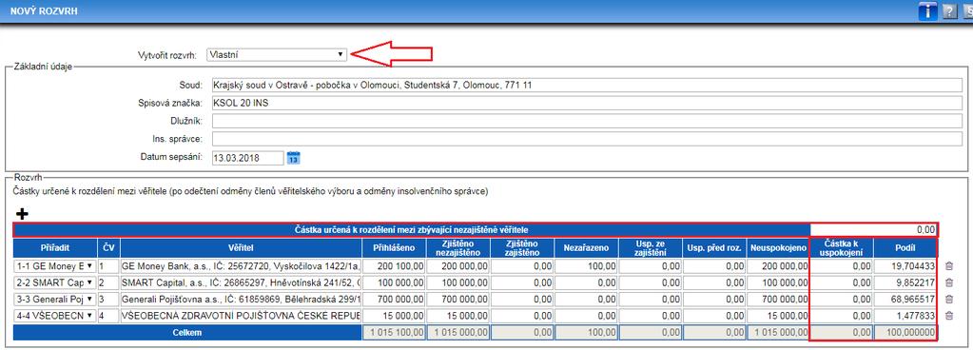Click Podíl value 1,477833
Image resolution: width=973 pixels, height=350 pixels.
click(905, 315)
